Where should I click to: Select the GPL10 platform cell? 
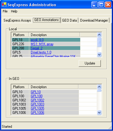point(20,92)
